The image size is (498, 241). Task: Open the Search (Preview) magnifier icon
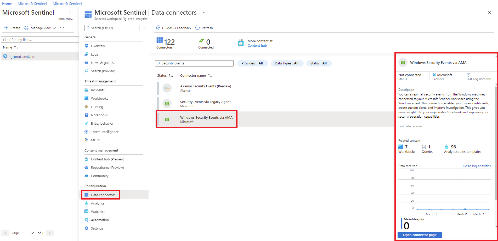(x=86, y=71)
